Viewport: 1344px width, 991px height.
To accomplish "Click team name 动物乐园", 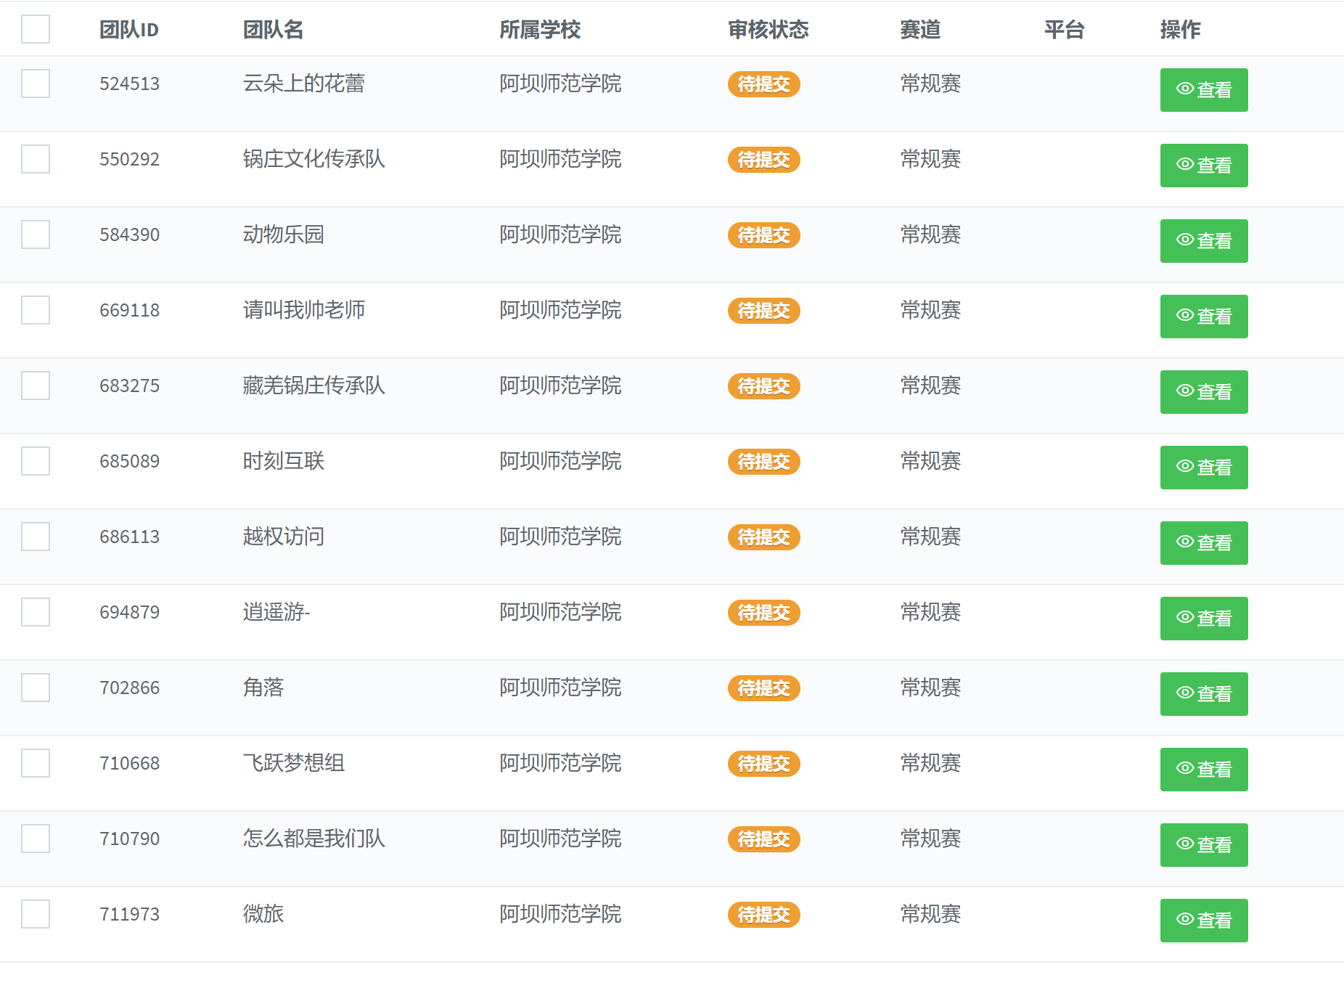I will tap(284, 235).
